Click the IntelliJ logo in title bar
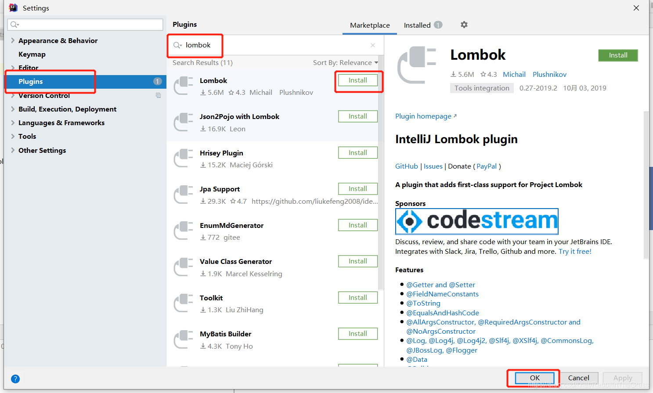 pyautogui.click(x=13, y=8)
